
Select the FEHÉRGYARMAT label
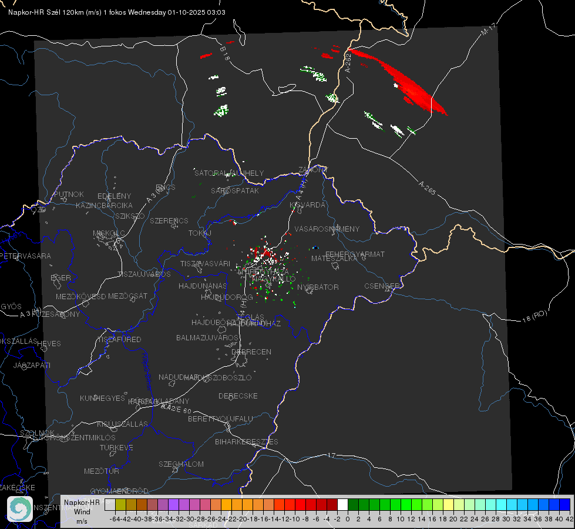[x=355, y=254]
